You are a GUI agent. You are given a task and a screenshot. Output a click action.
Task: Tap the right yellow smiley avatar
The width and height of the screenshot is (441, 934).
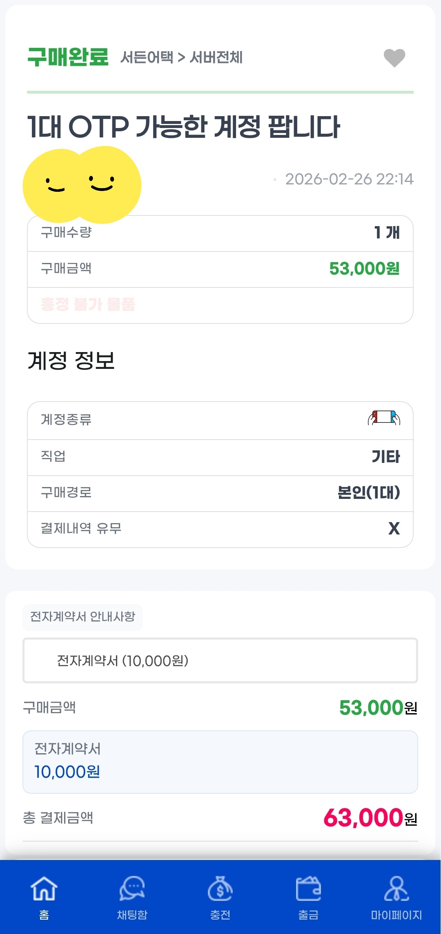[104, 184]
